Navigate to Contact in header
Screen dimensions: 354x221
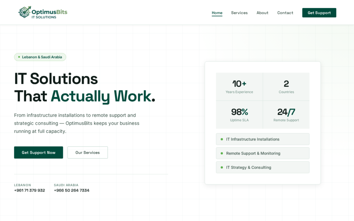285,13
